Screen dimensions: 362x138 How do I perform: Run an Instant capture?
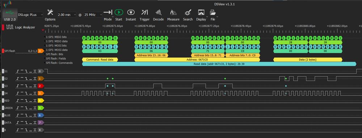131,12
